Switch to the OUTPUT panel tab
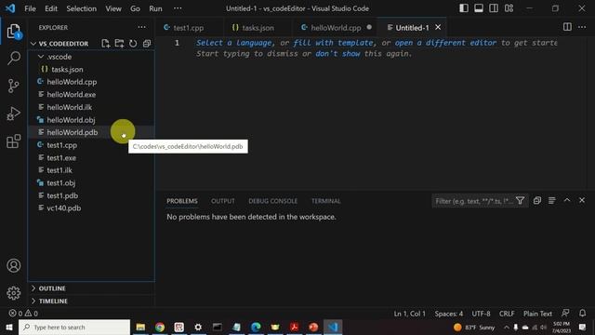 223,201
